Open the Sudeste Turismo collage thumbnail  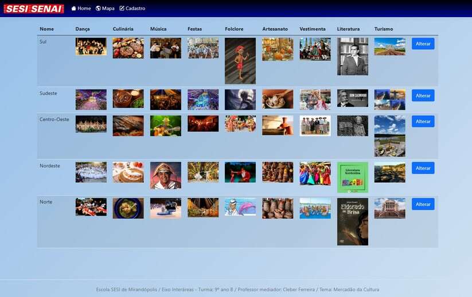click(x=390, y=100)
